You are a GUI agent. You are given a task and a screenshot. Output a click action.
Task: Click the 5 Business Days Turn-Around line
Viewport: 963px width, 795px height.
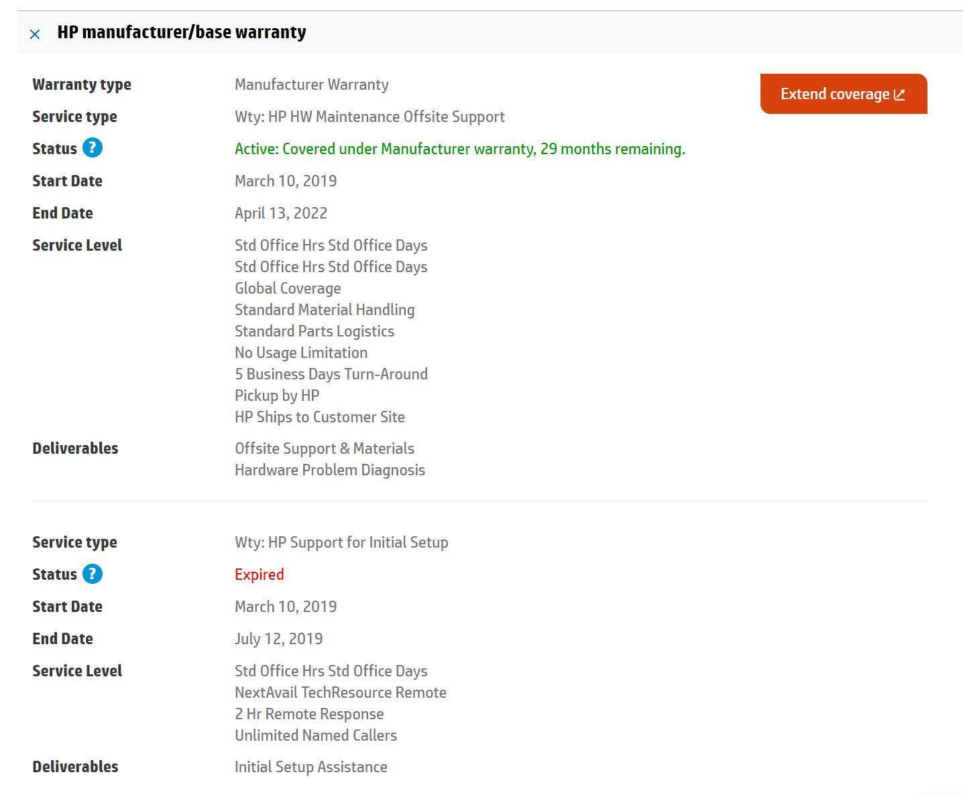pos(331,374)
